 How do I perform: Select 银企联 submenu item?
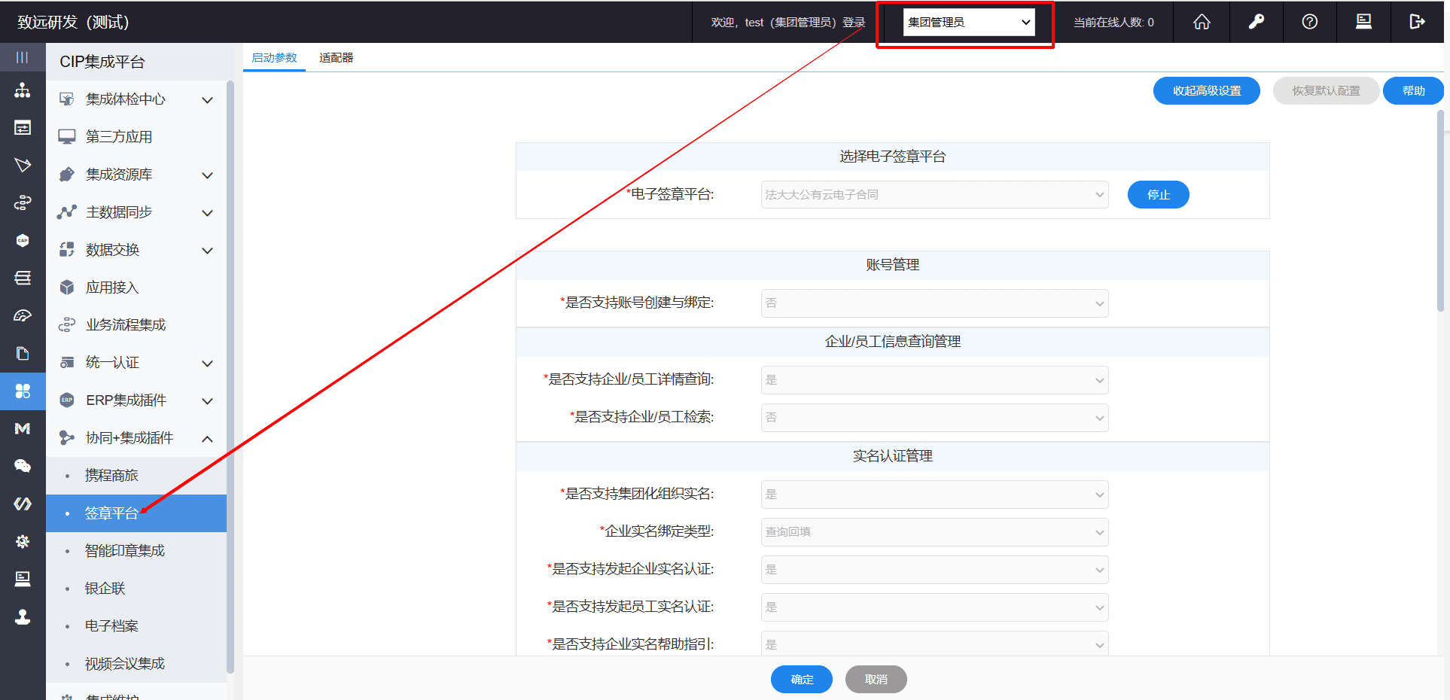point(136,589)
